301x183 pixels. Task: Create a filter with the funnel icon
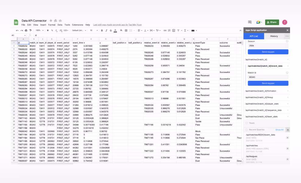(x=178, y=30)
